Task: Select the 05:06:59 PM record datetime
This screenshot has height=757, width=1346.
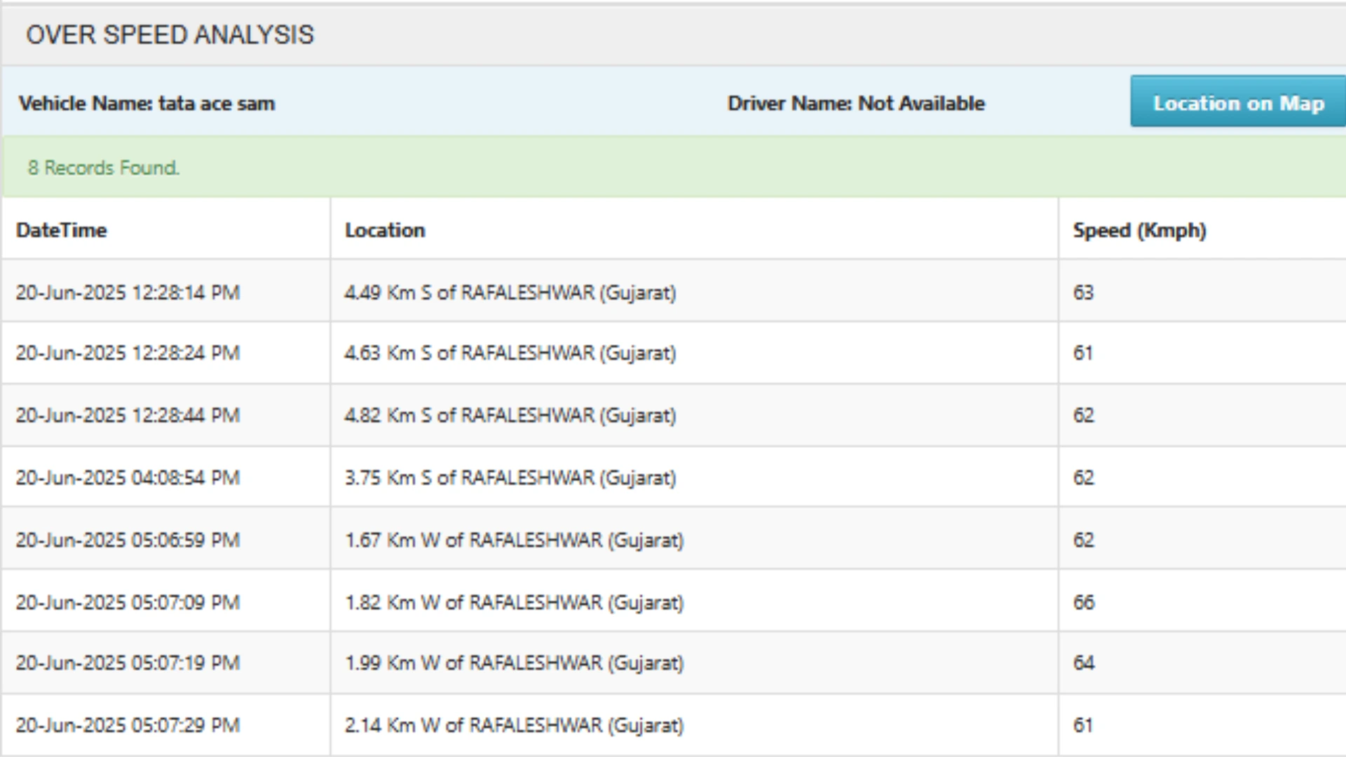Action: [x=128, y=540]
